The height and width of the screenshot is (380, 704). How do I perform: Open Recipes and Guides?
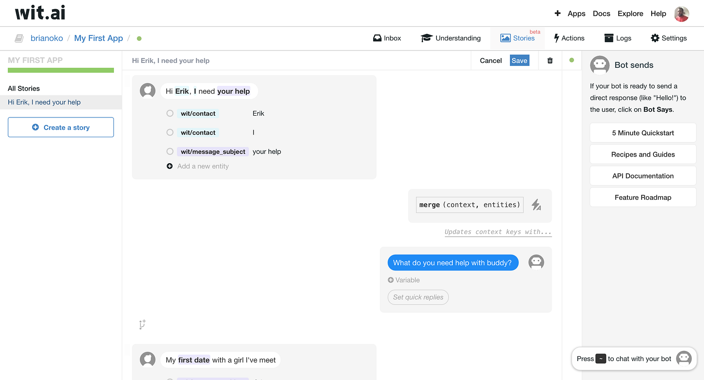(x=643, y=154)
